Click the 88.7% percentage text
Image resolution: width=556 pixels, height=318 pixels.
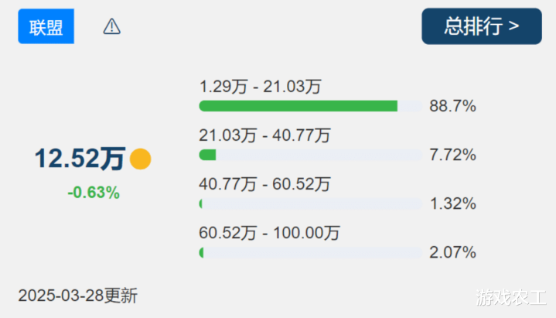pyautogui.click(x=453, y=106)
